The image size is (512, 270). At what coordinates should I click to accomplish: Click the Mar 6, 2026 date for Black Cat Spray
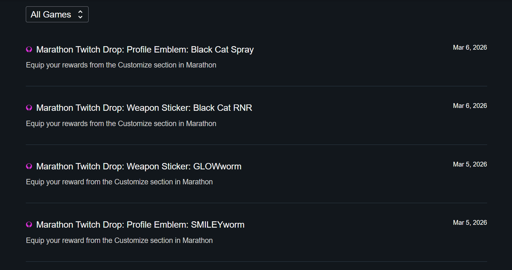[470, 47]
